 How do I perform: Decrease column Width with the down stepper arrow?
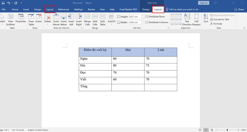pyautogui.click(x=142, y=23)
